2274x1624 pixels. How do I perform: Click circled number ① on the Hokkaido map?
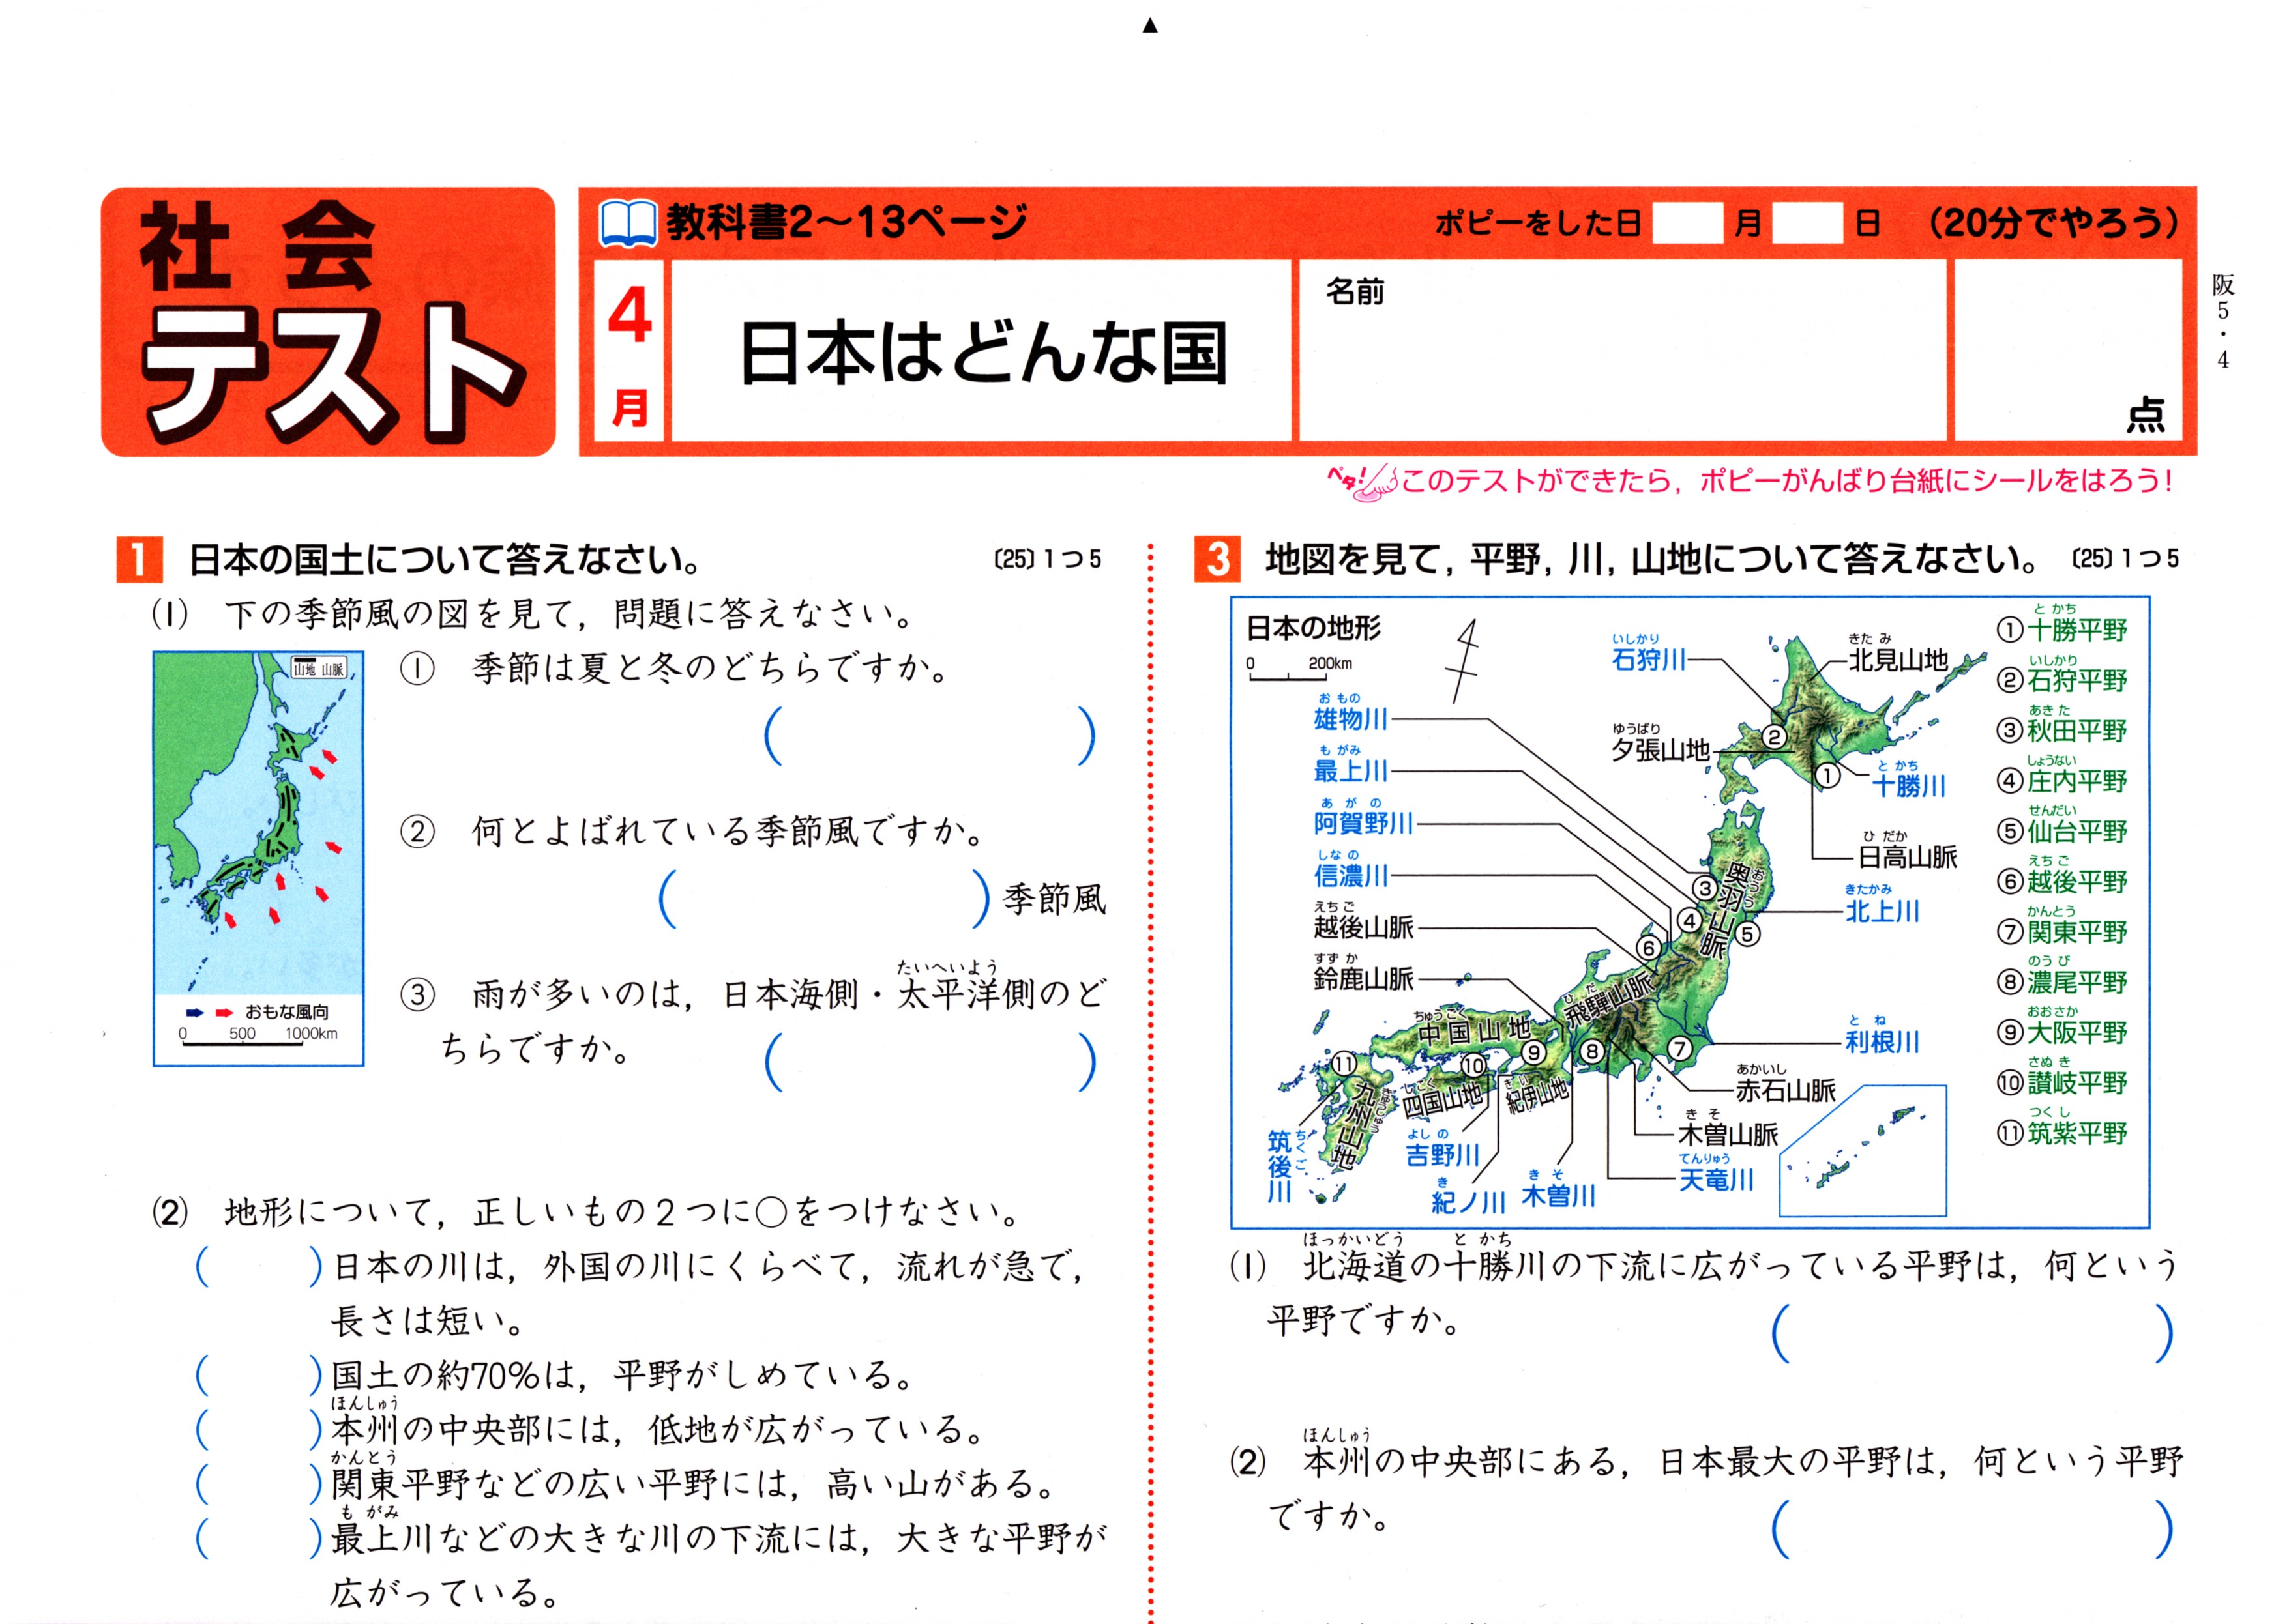click(1828, 775)
